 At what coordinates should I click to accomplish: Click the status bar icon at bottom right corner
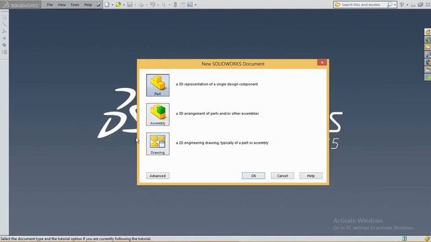(427, 239)
